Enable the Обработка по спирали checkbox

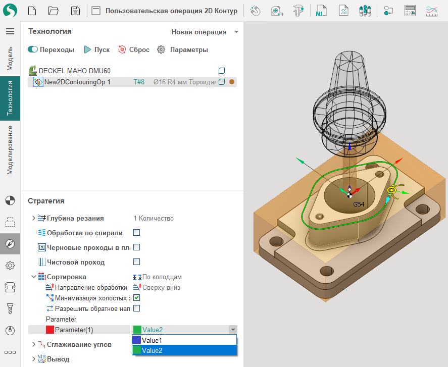[x=136, y=233]
